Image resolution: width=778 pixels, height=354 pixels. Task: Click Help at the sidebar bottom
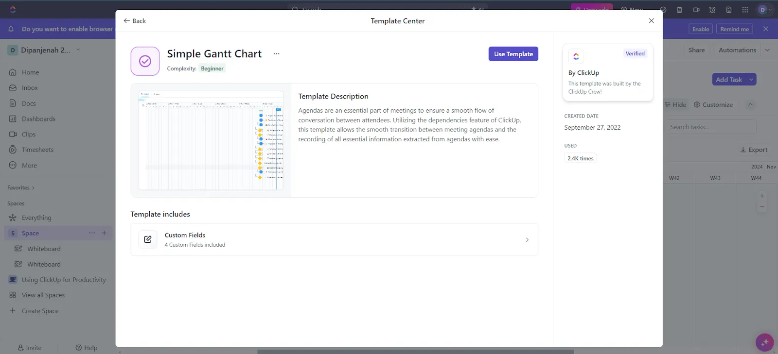tap(87, 348)
